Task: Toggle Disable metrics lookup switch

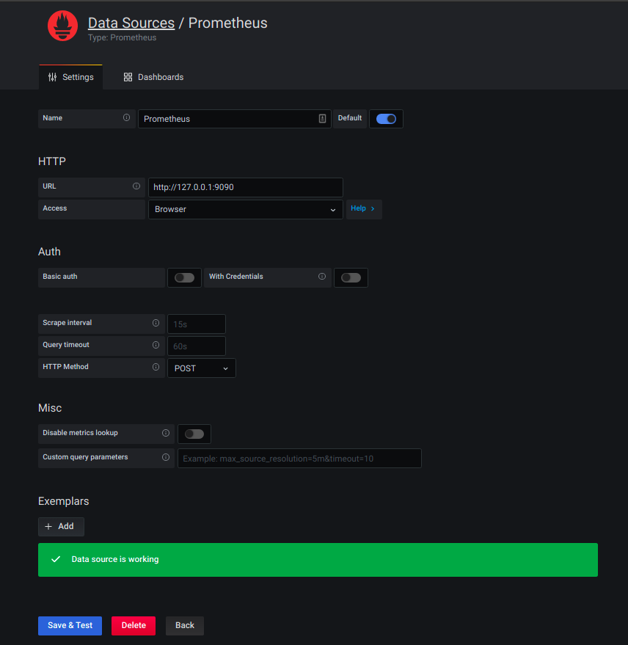Action: 194,434
